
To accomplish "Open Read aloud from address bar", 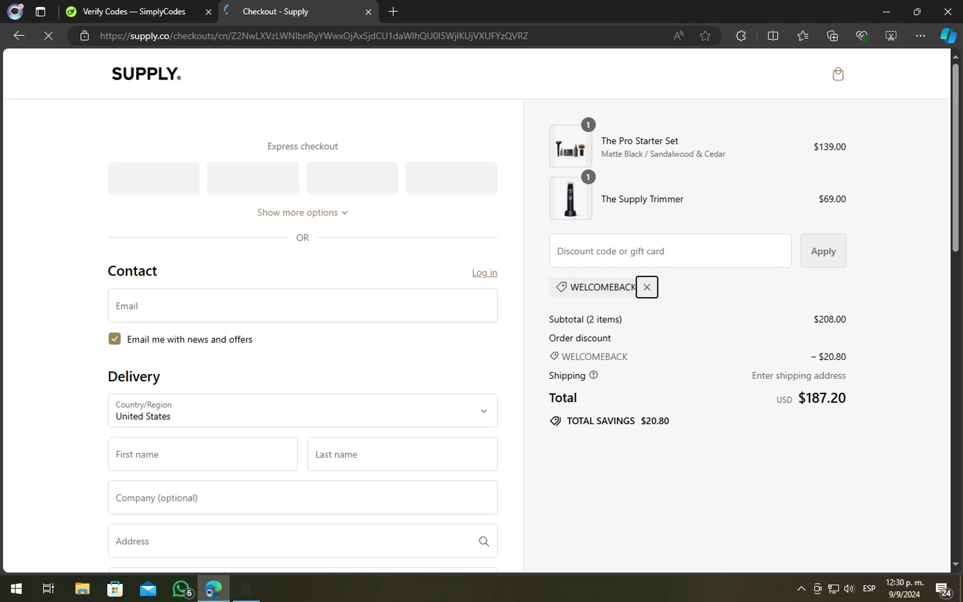I will (x=679, y=35).
